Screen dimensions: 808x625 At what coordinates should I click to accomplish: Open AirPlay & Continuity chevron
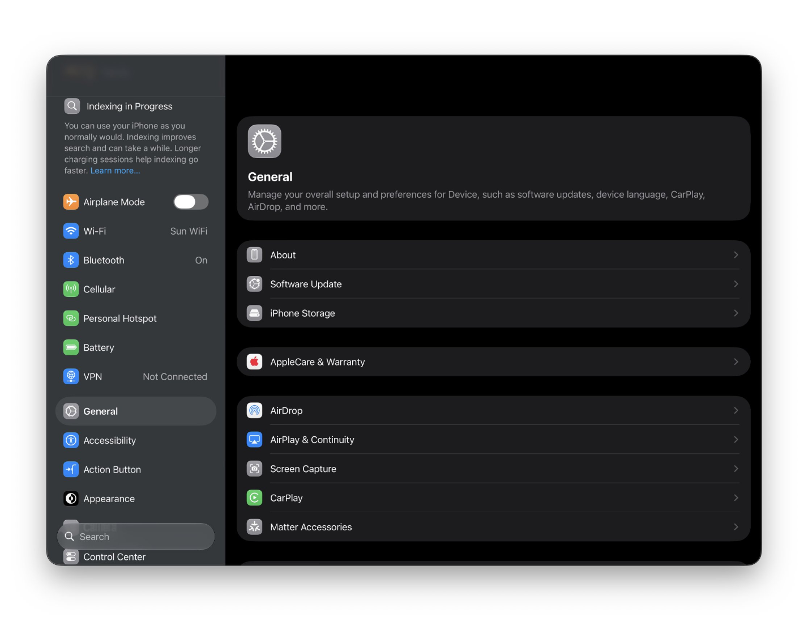pyautogui.click(x=736, y=440)
